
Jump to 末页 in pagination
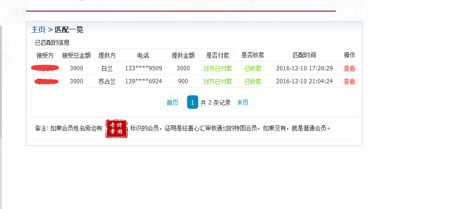pos(243,103)
